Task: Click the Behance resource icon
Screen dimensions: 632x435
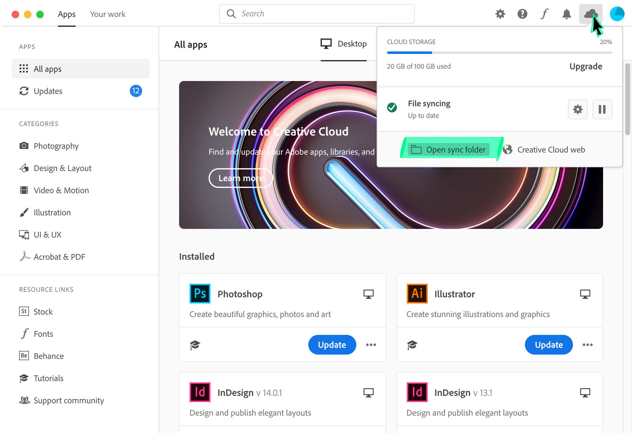Action: 23,356
